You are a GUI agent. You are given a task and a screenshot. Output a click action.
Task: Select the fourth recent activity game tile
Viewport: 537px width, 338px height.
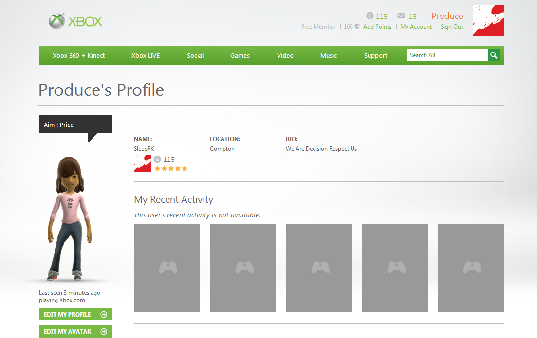395,268
